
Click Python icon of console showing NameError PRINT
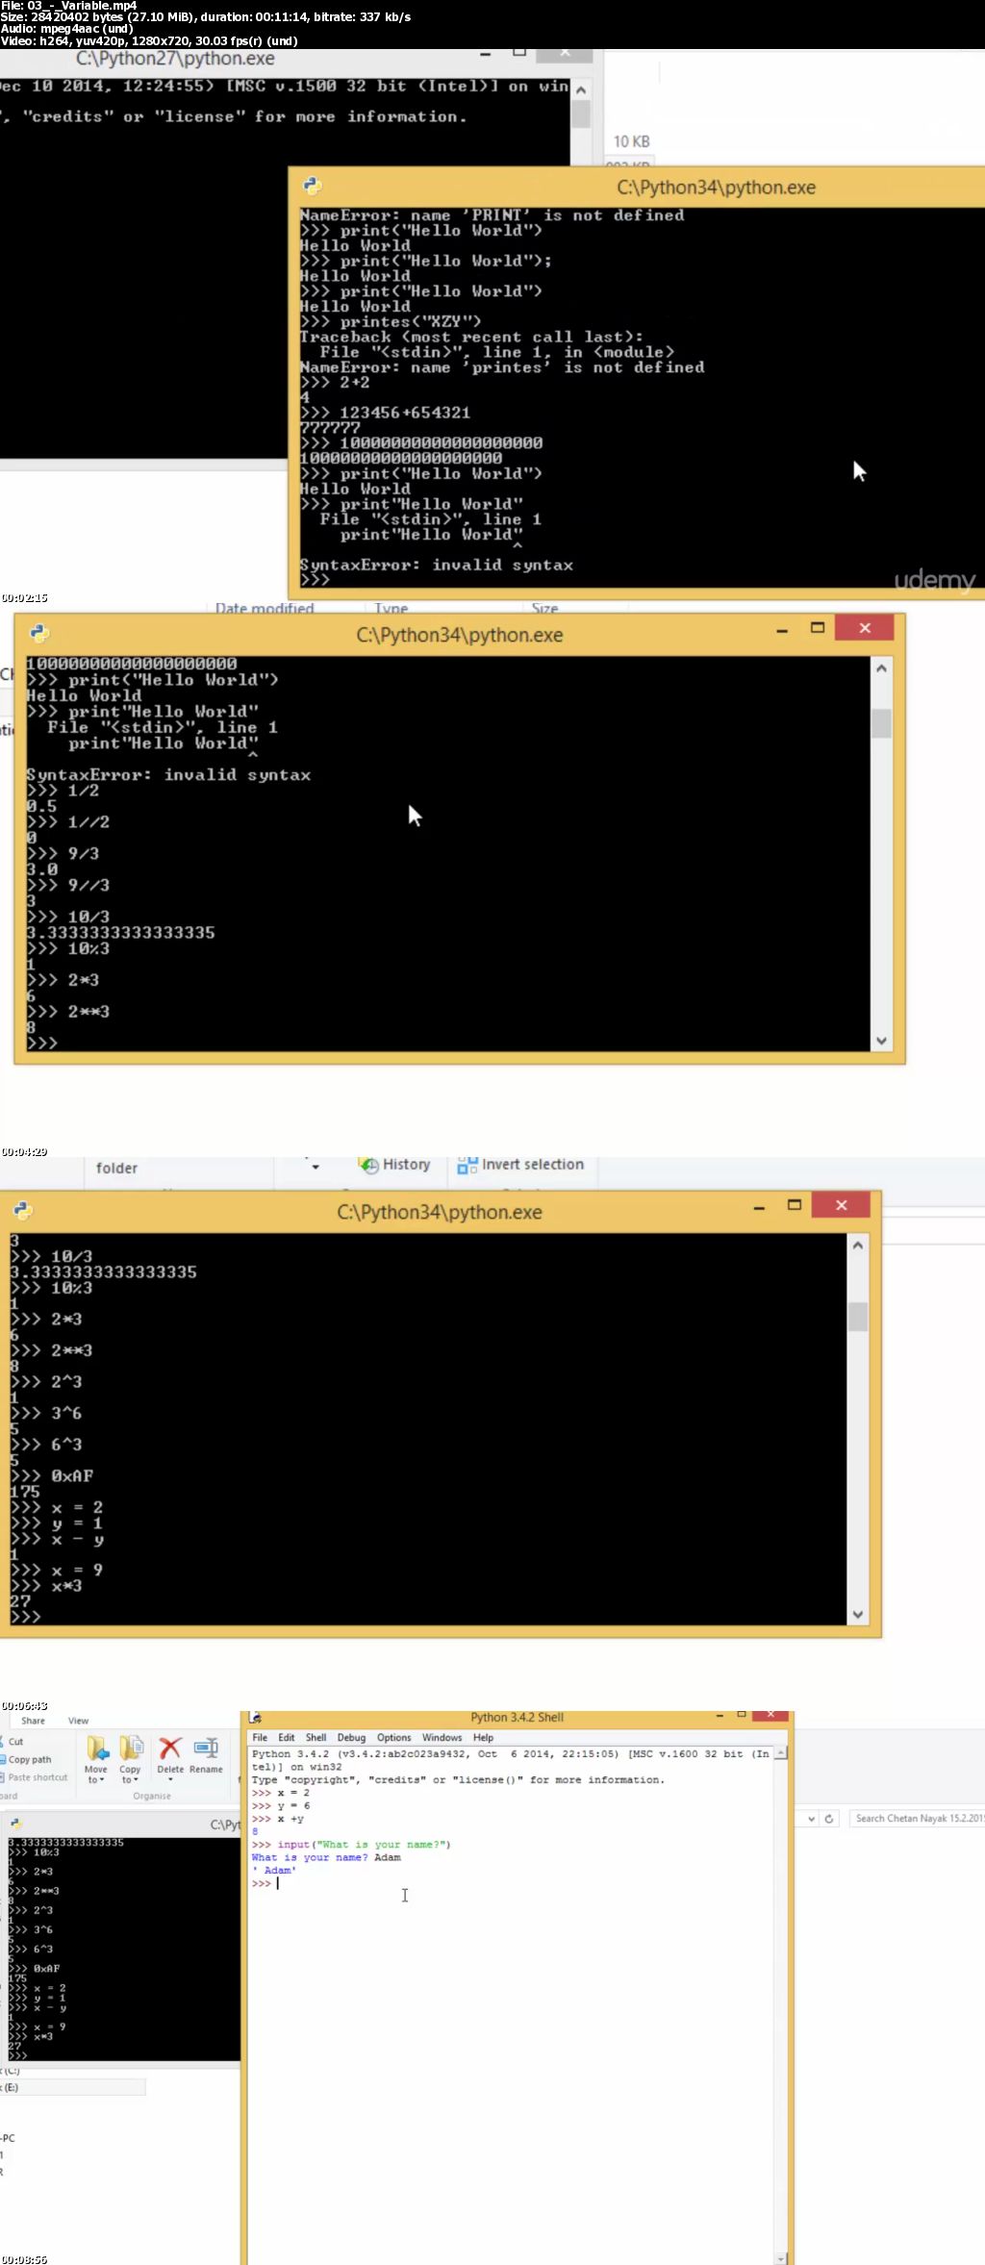coord(312,186)
